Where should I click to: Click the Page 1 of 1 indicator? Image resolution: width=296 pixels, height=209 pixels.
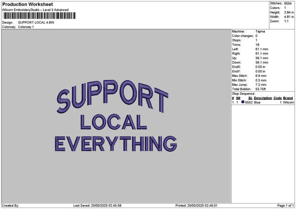tap(286, 206)
